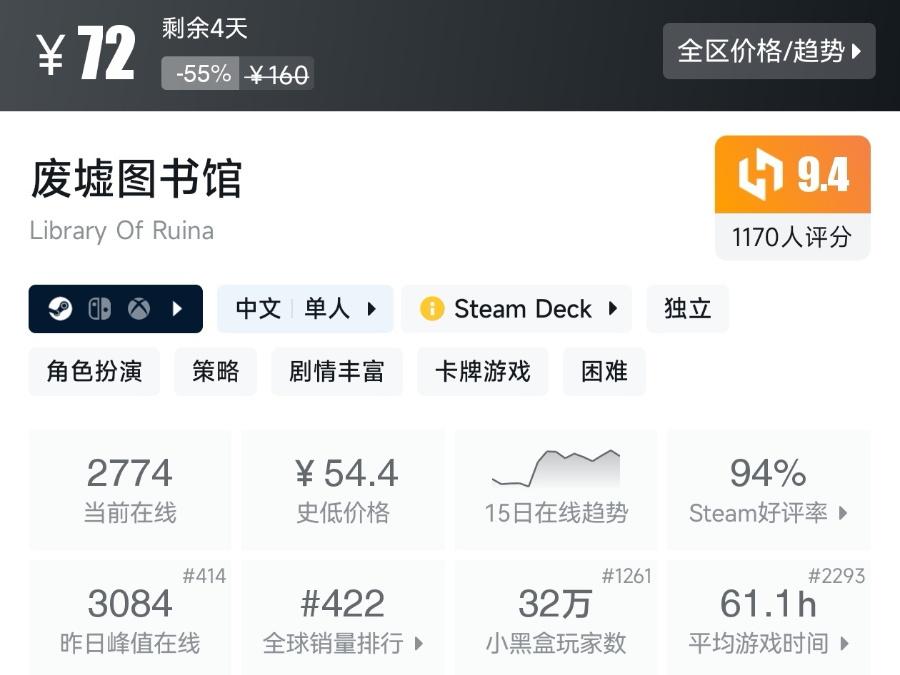The height and width of the screenshot is (675, 900).
Task: Click the 平均游戏时间 playtime card
Action: (769, 617)
